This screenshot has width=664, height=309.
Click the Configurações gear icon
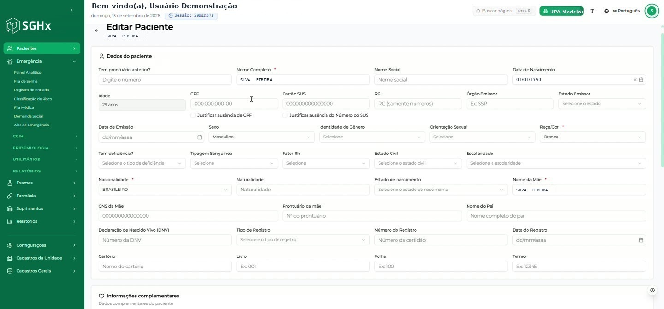(10, 245)
